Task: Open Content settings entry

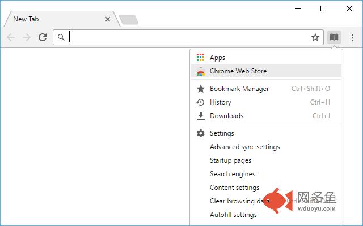Action: pyautogui.click(x=266, y=188)
